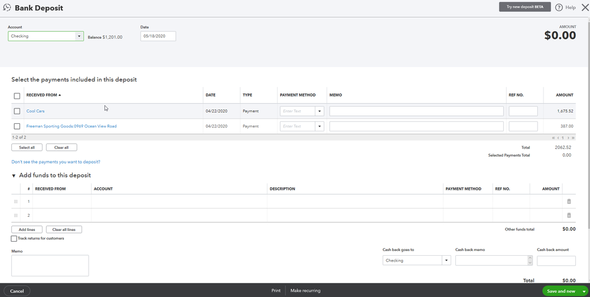The height and width of the screenshot is (297, 590).
Task: Click the deposit Memo text area
Action: pos(50,265)
